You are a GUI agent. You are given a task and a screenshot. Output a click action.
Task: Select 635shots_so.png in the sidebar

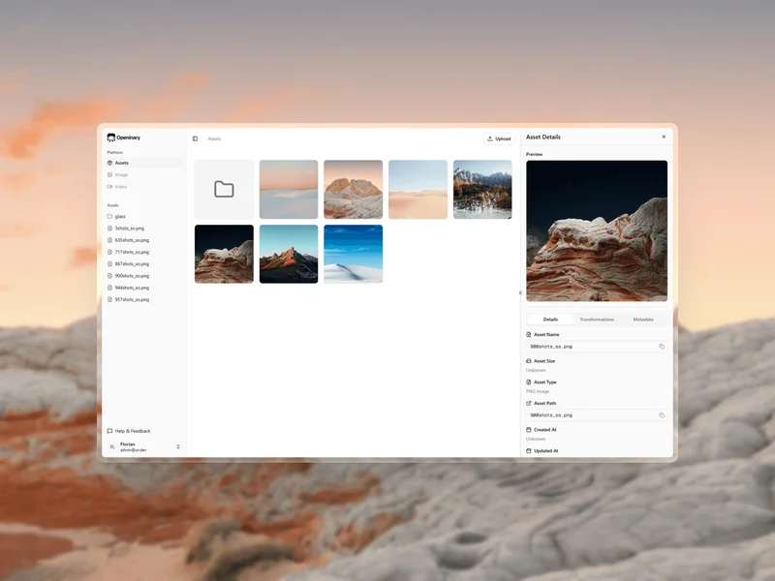131,240
